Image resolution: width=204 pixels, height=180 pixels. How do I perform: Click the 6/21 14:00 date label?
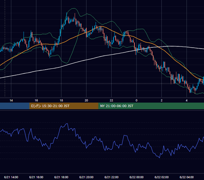pyautogui.click(x=11, y=177)
